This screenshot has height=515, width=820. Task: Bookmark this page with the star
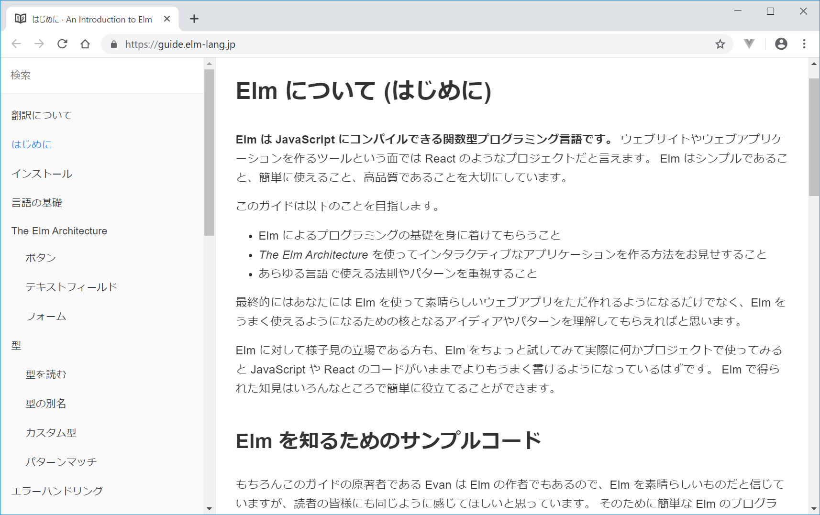point(720,44)
